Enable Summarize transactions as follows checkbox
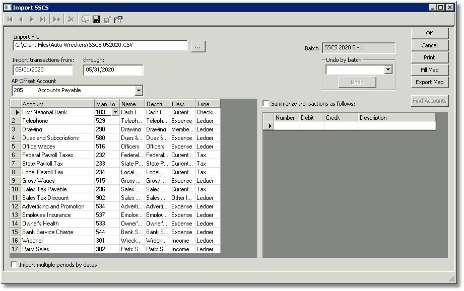Image resolution: width=464 pixels, height=291 pixels. pyautogui.click(x=266, y=104)
